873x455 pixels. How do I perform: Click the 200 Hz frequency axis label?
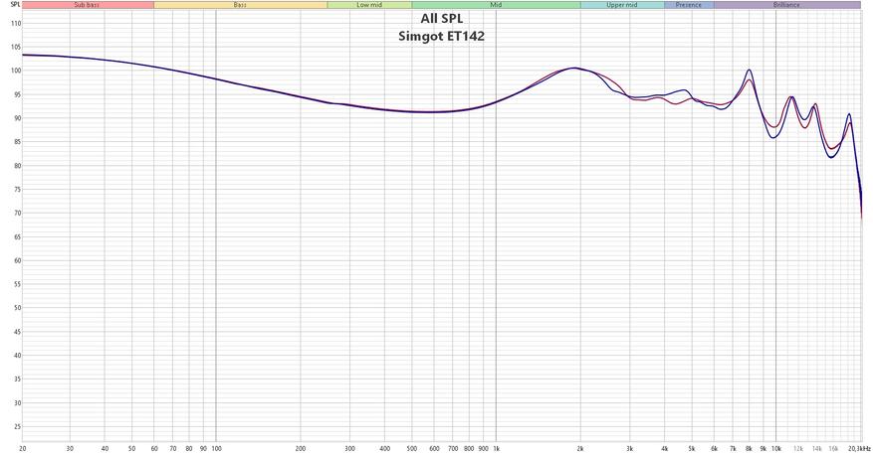coord(301,448)
